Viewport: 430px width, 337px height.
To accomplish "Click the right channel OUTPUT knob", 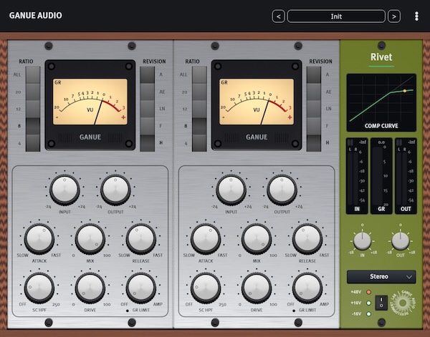I will (x=282, y=190).
